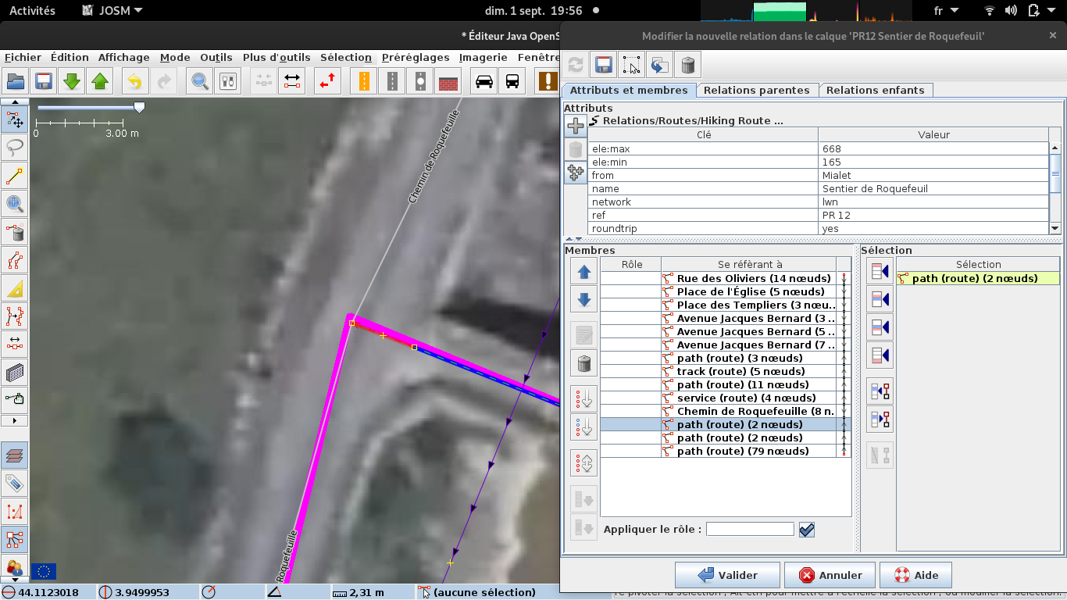Select the draw nodes tool

click(x=14, y=176)
